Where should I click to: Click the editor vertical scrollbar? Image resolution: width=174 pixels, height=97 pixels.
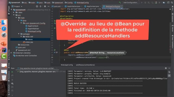(x=170, y=38)
